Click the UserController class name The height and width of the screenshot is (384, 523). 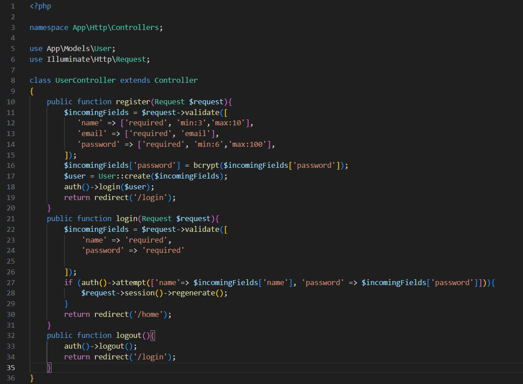(85, 80)
